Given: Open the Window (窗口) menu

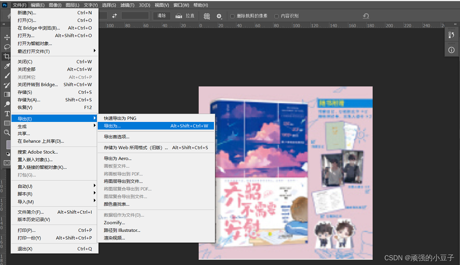Looking at the screenshot, I should [x=181, y=5].
